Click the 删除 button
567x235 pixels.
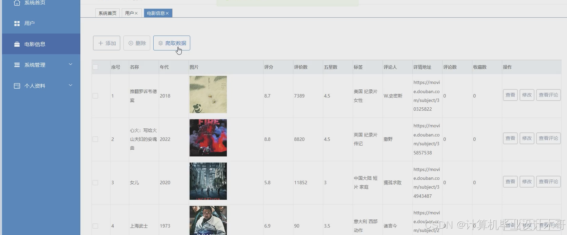point(137,43)
